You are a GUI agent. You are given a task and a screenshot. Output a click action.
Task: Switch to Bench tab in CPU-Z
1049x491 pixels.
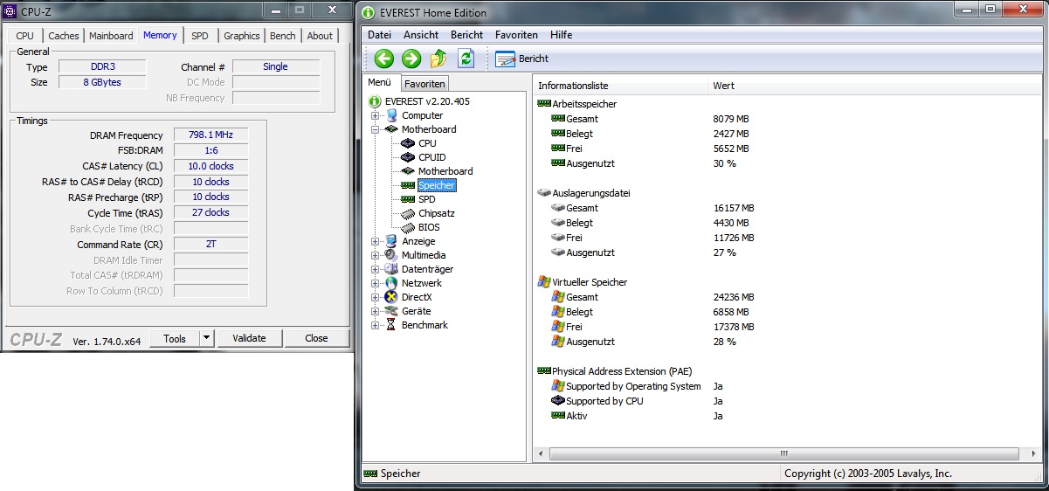(283, 36)
